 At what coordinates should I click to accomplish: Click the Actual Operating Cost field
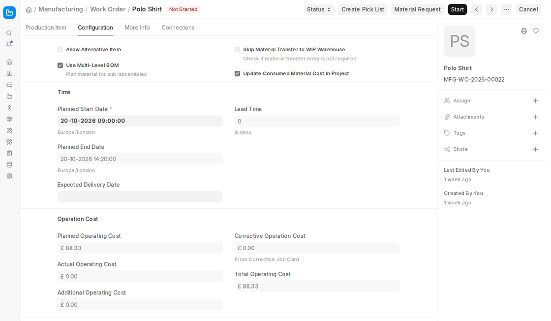140,276
